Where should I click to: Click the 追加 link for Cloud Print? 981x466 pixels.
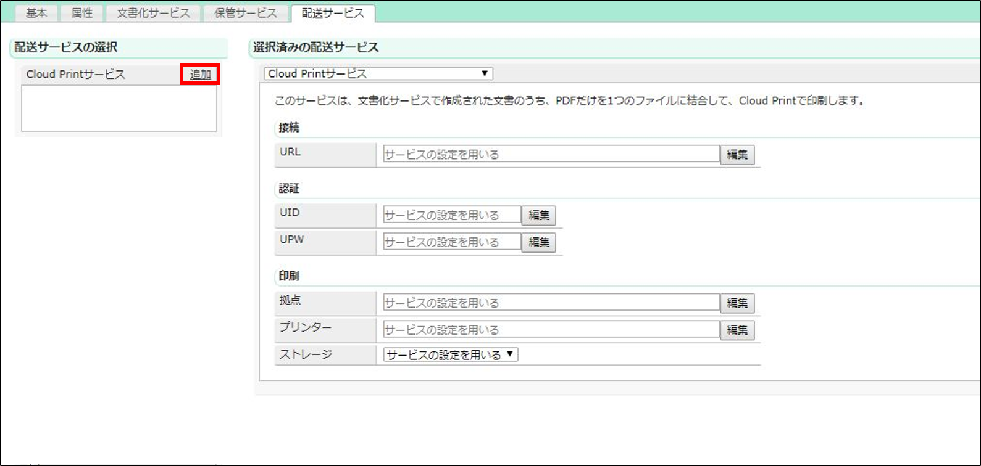click(x=200, y=75)
